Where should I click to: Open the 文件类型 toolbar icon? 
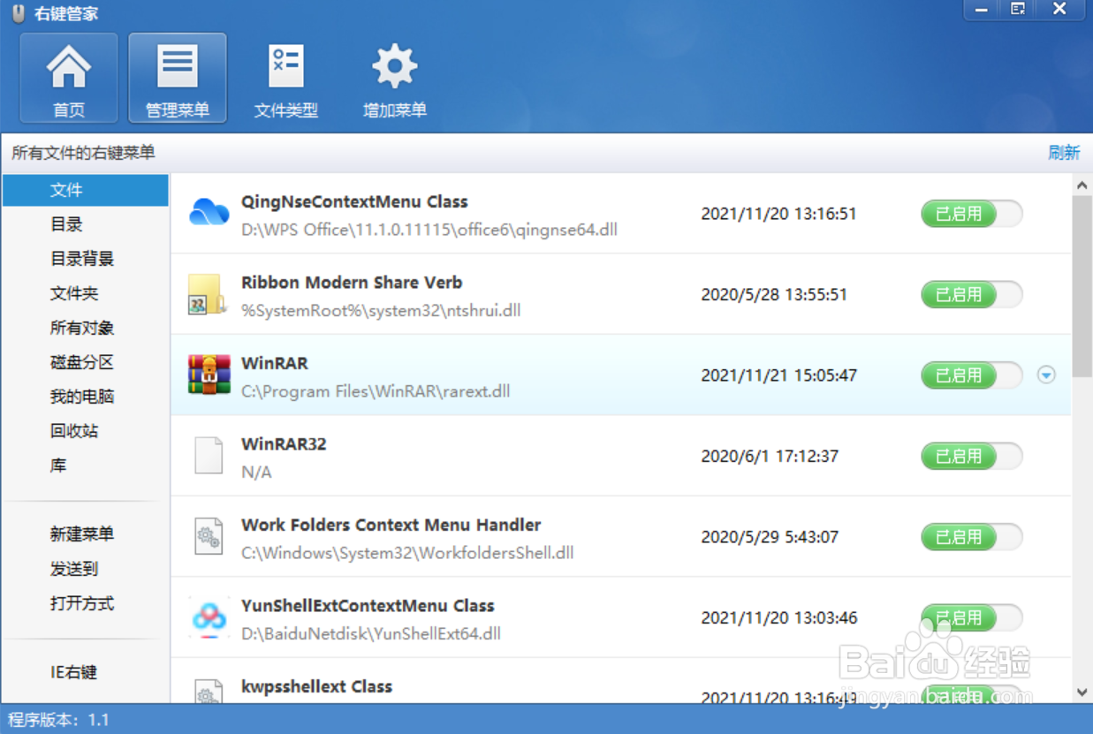[x=286, y=78]
